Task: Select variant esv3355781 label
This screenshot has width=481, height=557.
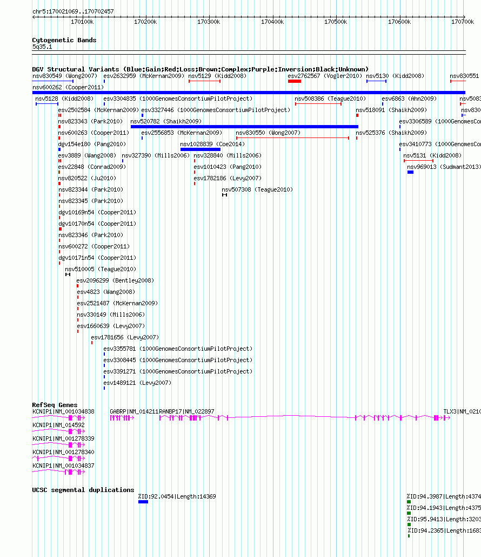Action: (178, 349)
